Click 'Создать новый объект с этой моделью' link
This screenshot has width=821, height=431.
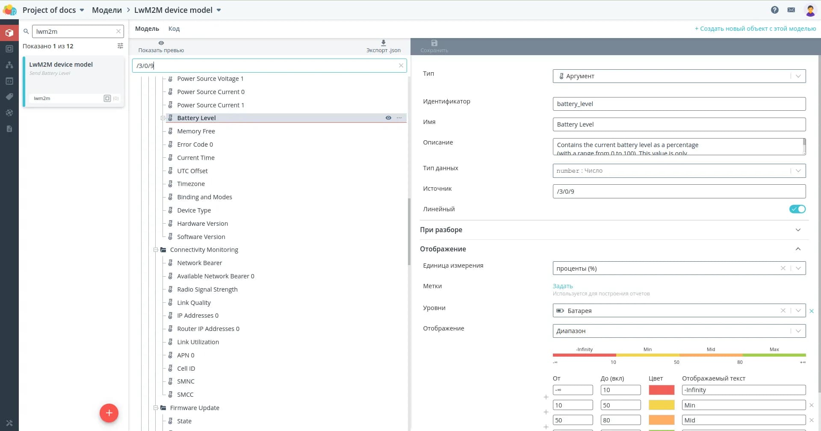tap(755, 29)
